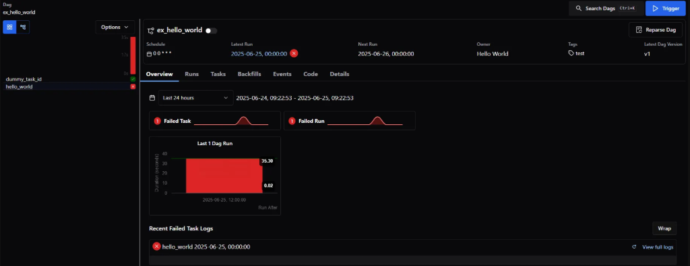690x266 pixels.
Task: Switch to graph view icon
Action: tap(23, 27)
